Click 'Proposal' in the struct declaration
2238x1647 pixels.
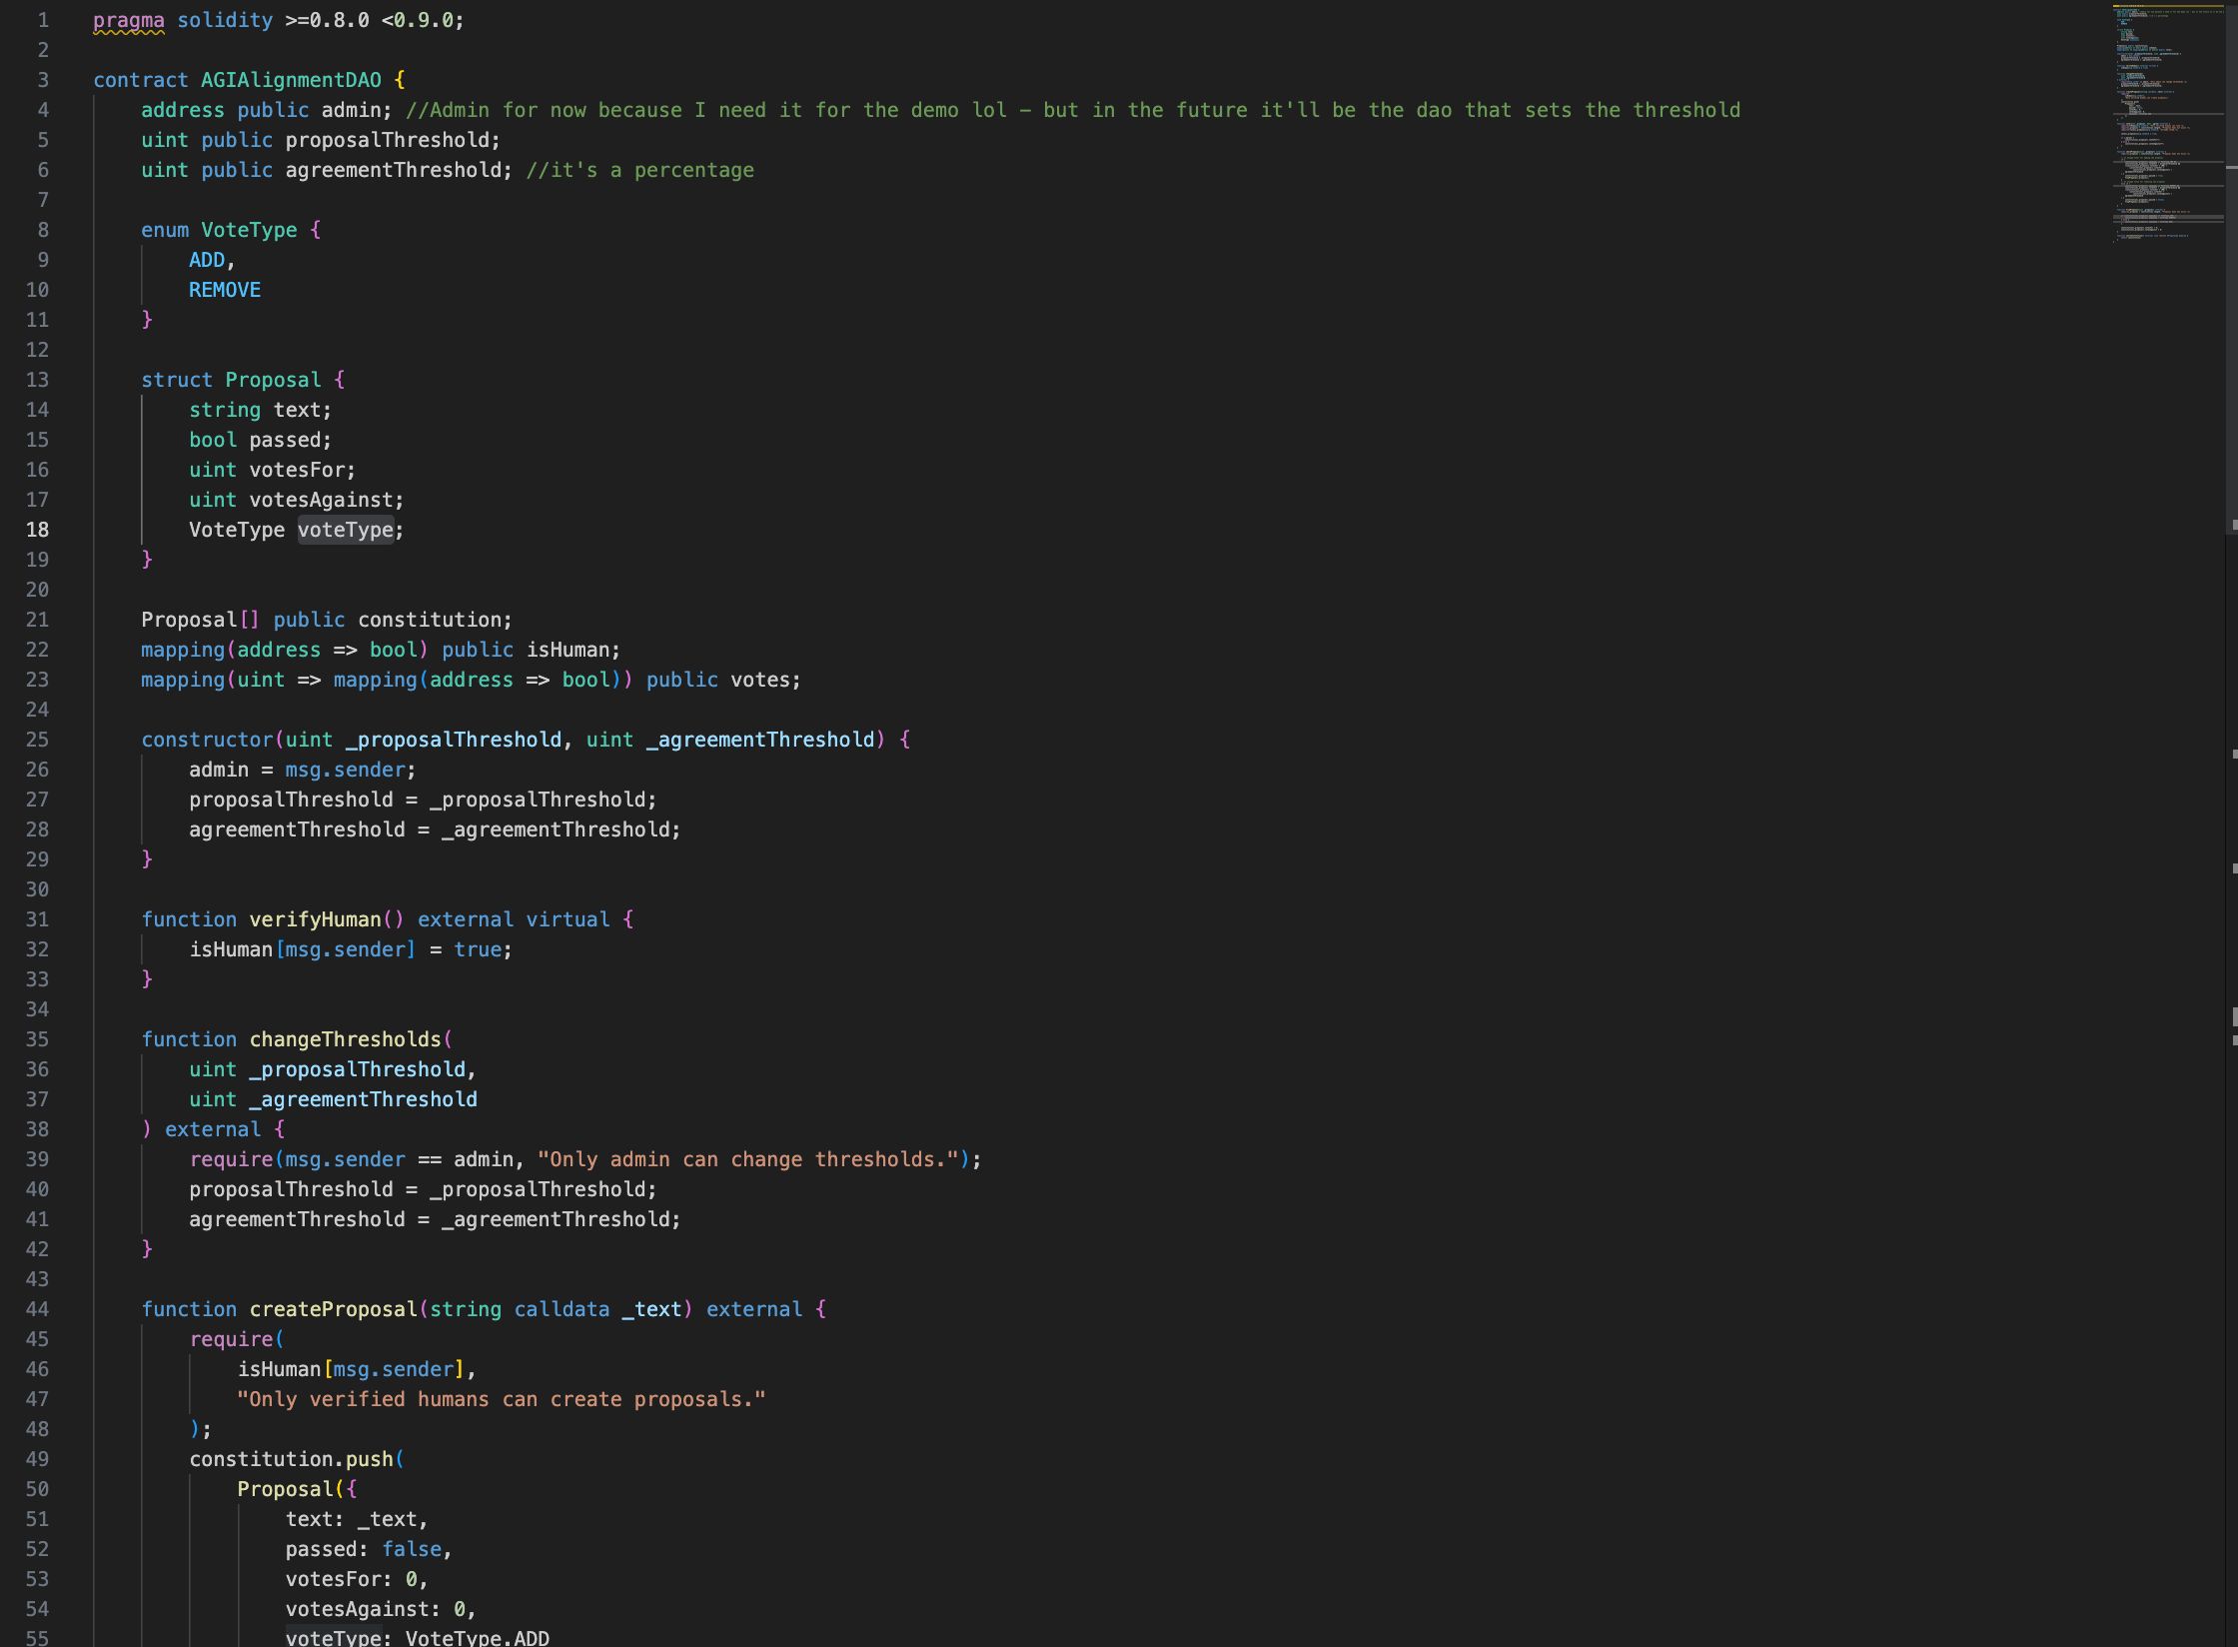(x=273, y=380)
